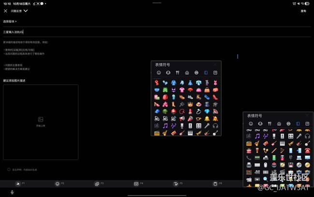The height and width of the screenshot is (197, 314).
Task: Open food category tab in upper emoji panel
Action: pyautogui.click(x=177, y=73)
